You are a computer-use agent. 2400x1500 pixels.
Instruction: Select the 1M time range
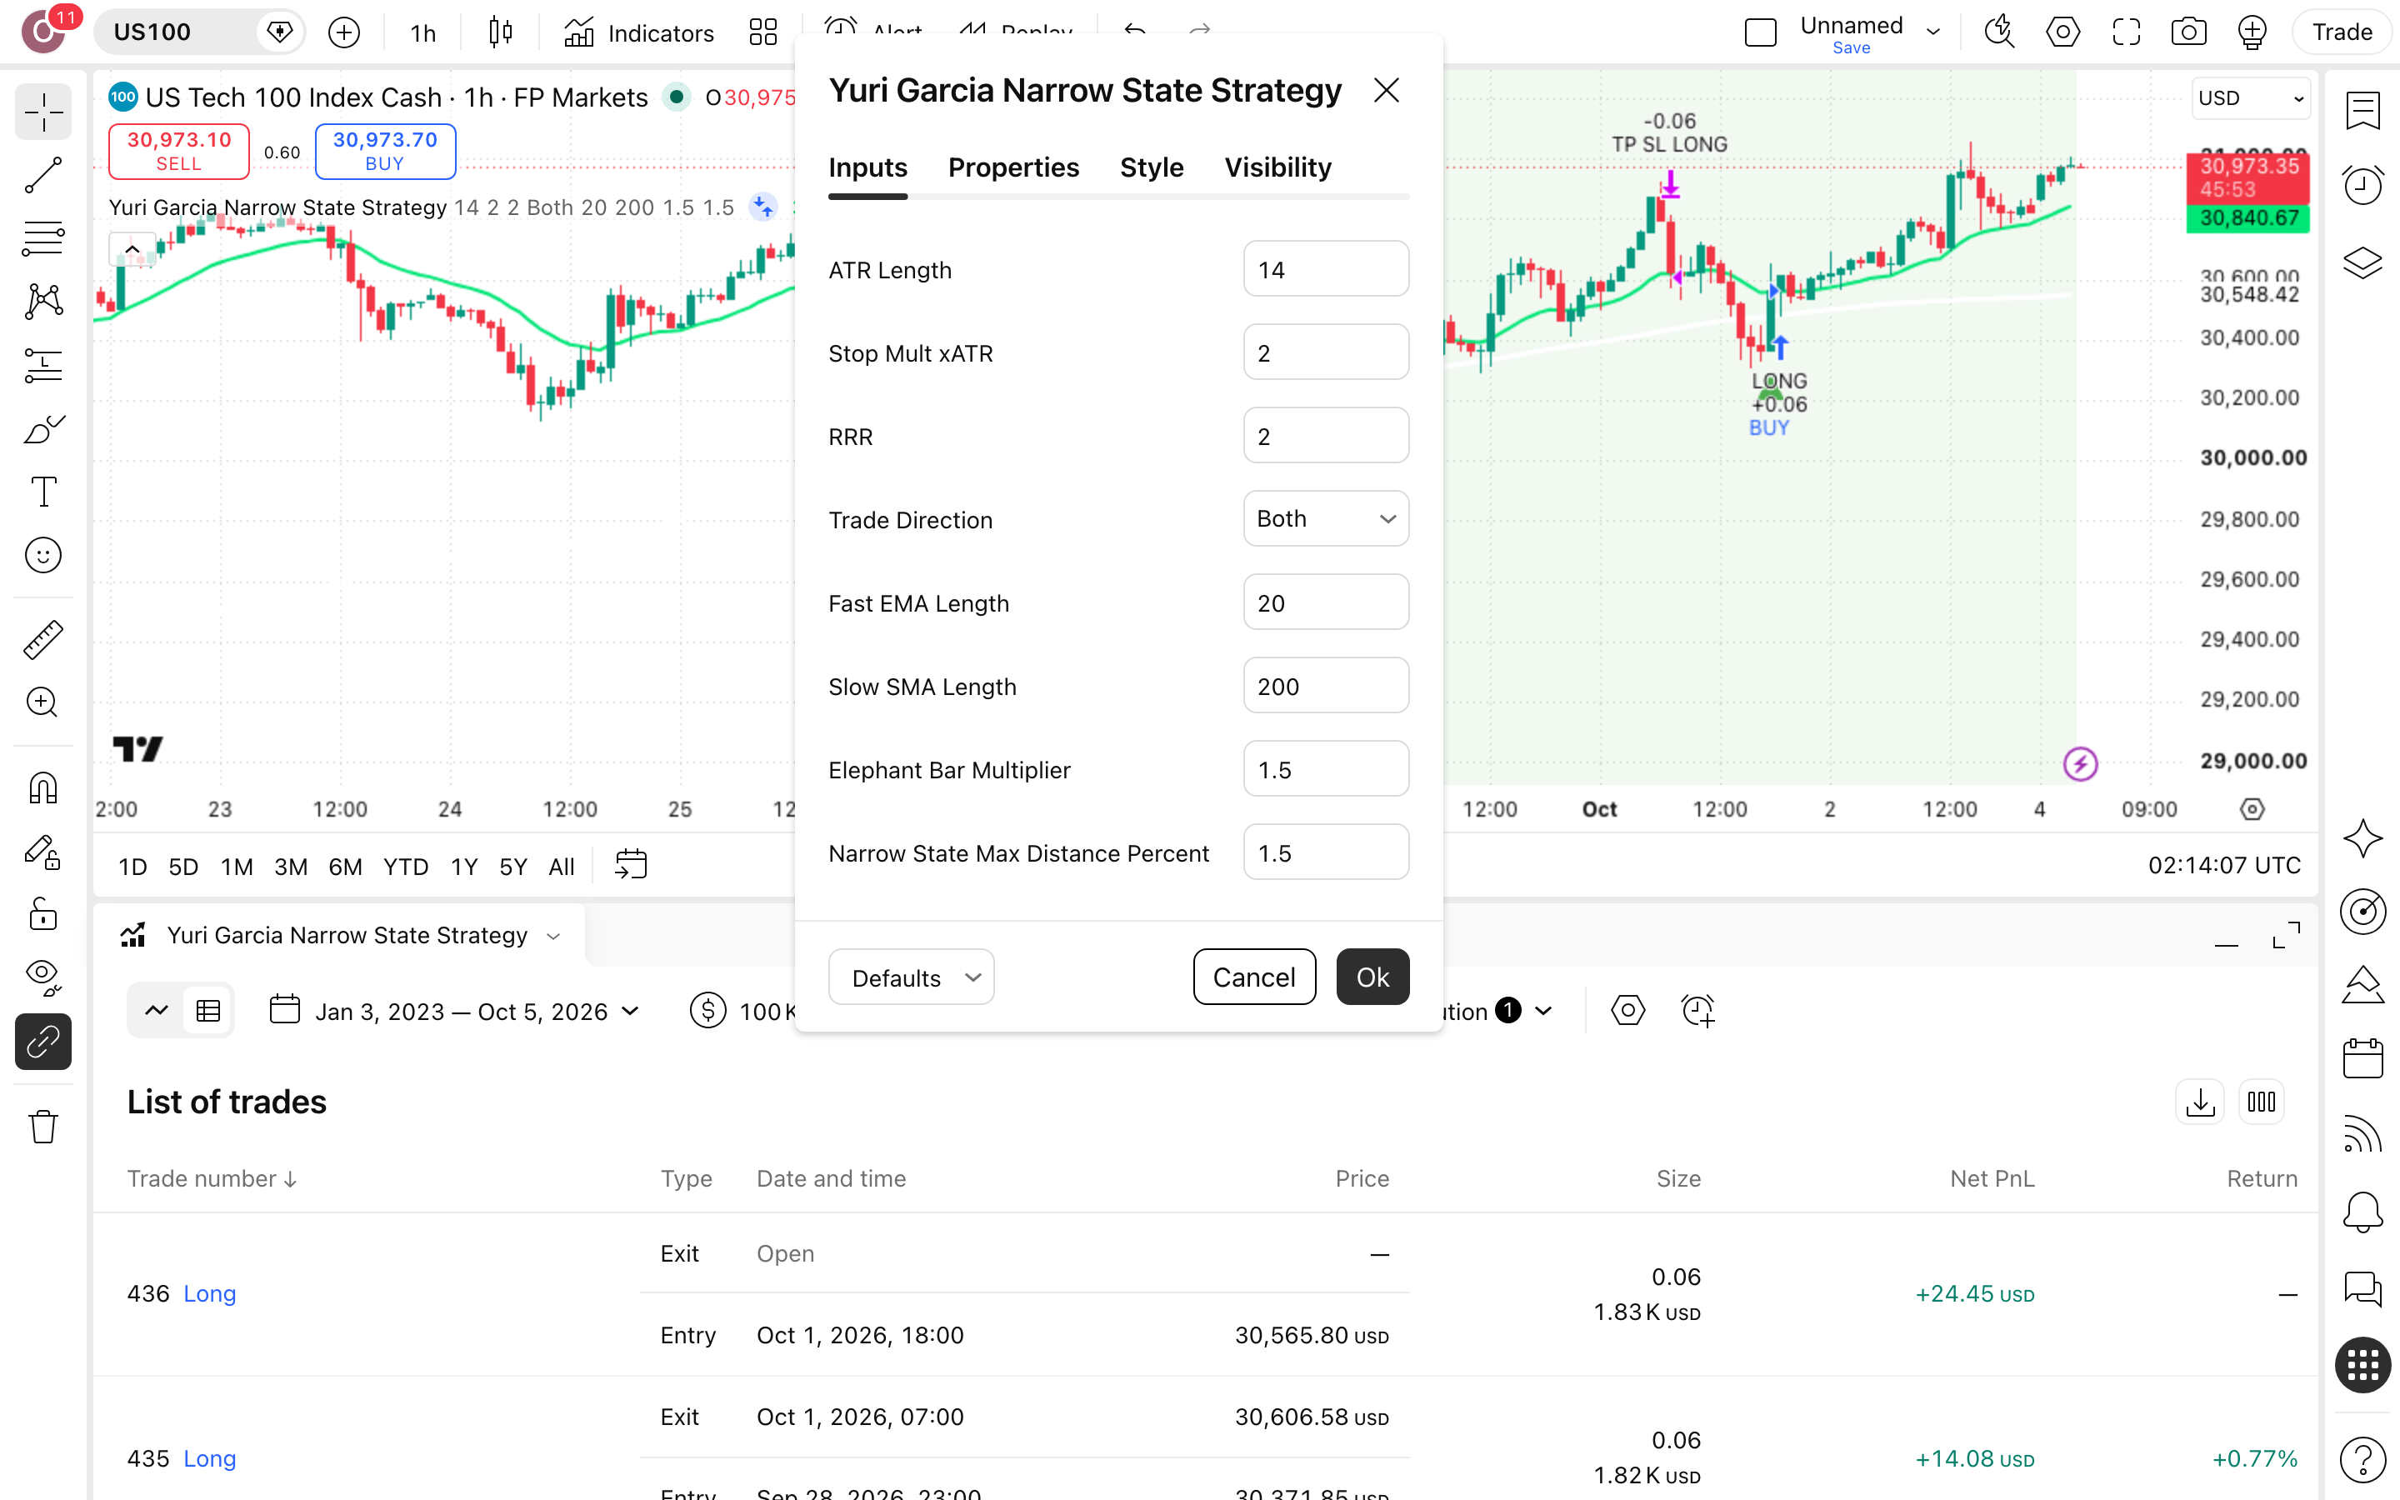point(236,866)
